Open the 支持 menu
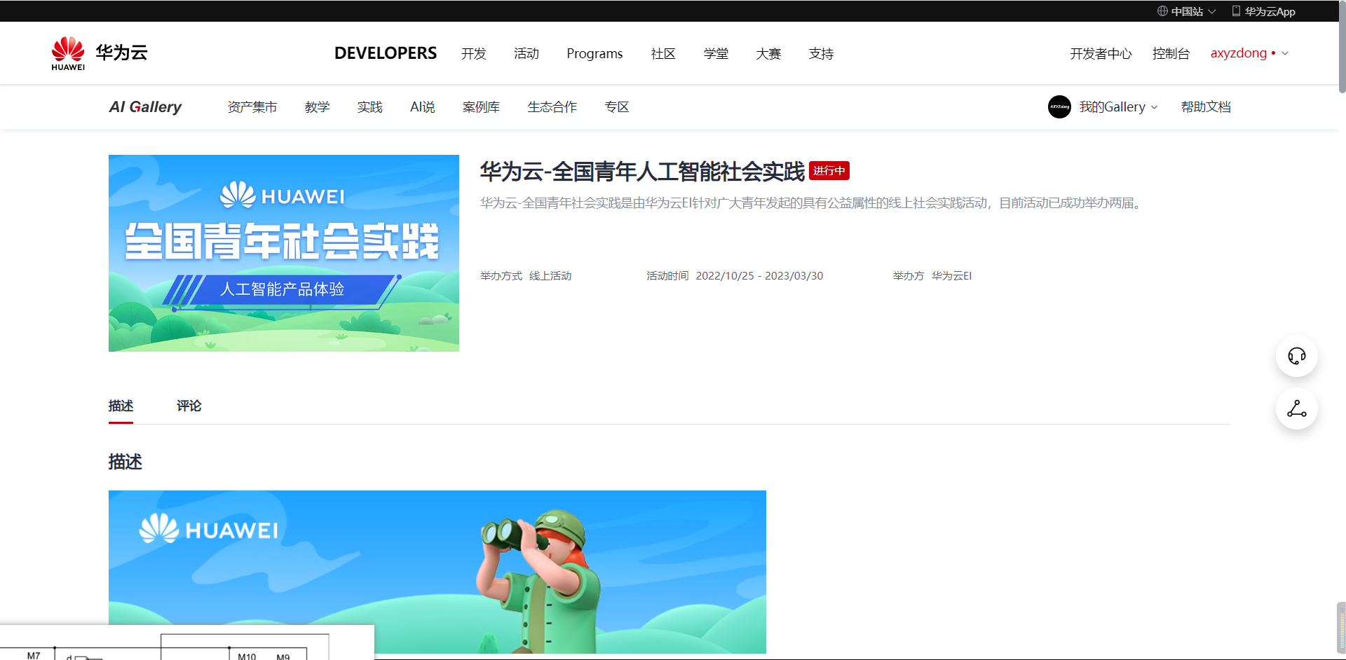The width and height of the screenshot is (1346, 660). (821, 53)
